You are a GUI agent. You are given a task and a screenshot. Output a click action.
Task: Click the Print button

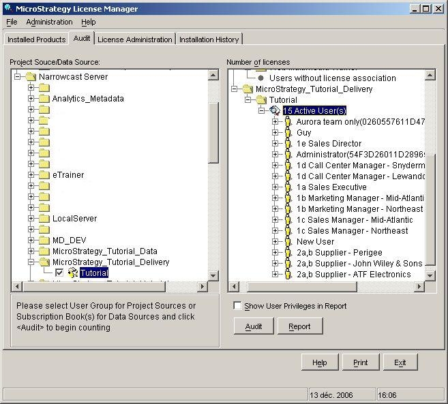(x=360, y=362)
